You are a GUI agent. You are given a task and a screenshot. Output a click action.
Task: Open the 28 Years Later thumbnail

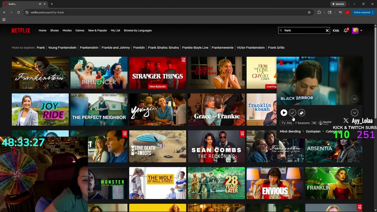(216, 183)
